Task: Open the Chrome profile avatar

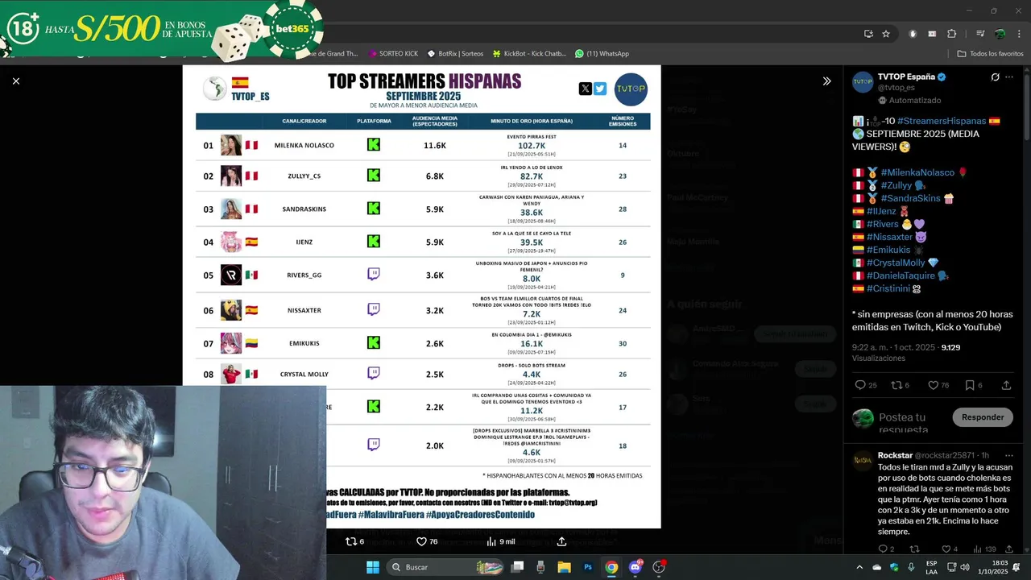Action: (x=1000, y=34)
